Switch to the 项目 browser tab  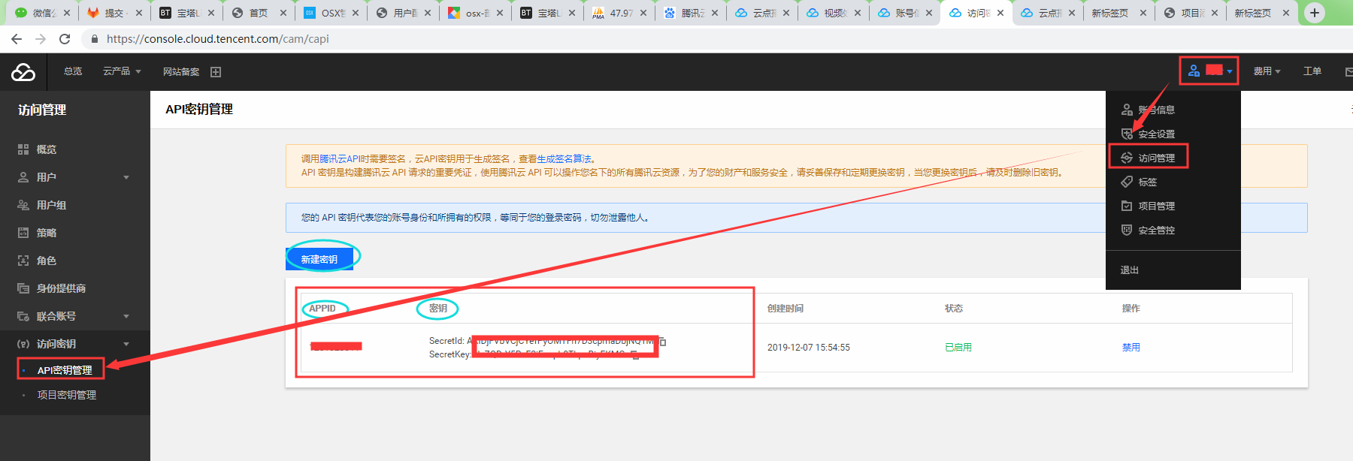pos(1191,13)
